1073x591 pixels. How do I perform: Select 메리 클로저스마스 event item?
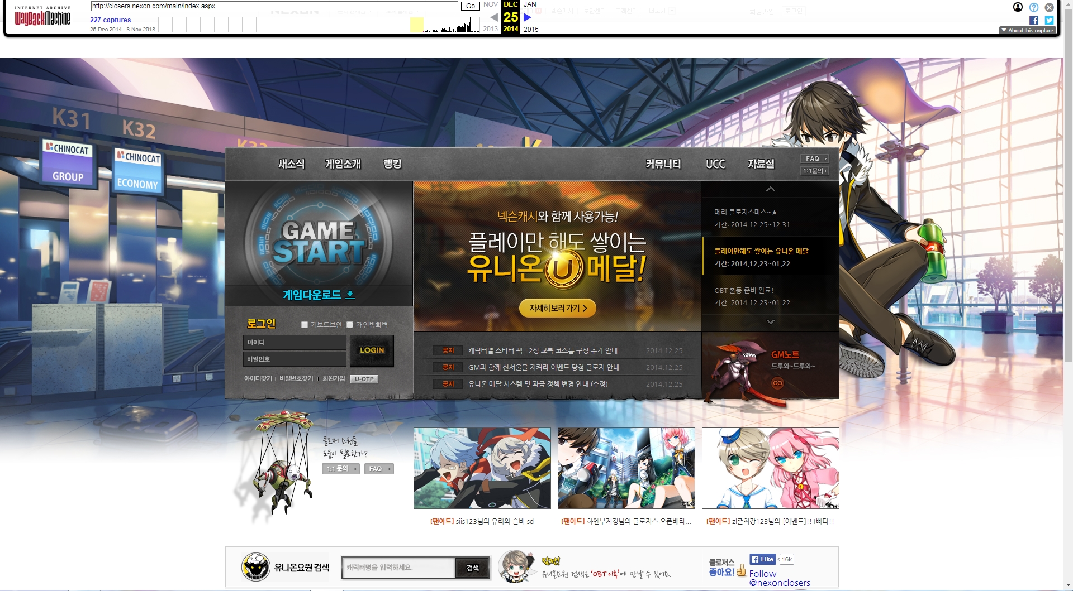coord(770,218)
